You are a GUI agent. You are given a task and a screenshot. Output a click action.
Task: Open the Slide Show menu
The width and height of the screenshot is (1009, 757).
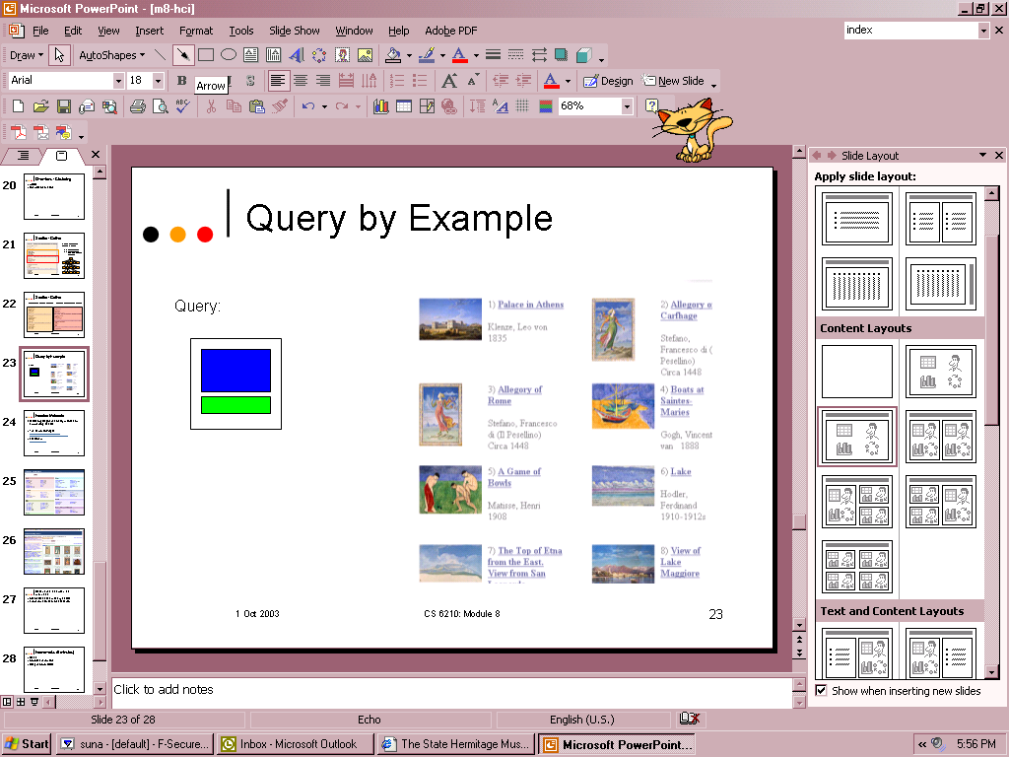click(294, 31)
